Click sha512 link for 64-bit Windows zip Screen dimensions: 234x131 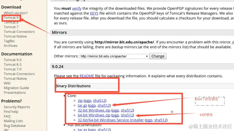[127, 115]
